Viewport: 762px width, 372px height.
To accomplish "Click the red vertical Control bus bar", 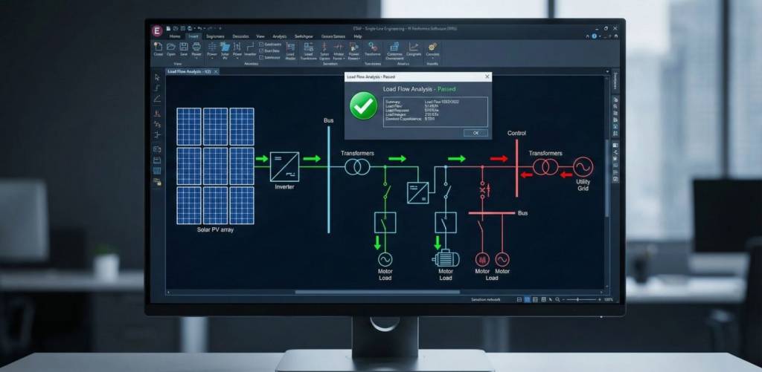I will click(x=516, y=168).
